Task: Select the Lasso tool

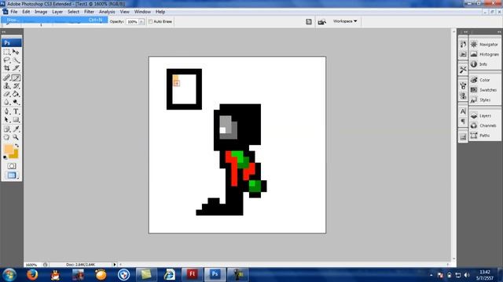Action: point(7,60)
